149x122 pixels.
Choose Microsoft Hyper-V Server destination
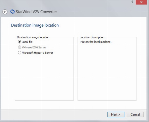36,53
